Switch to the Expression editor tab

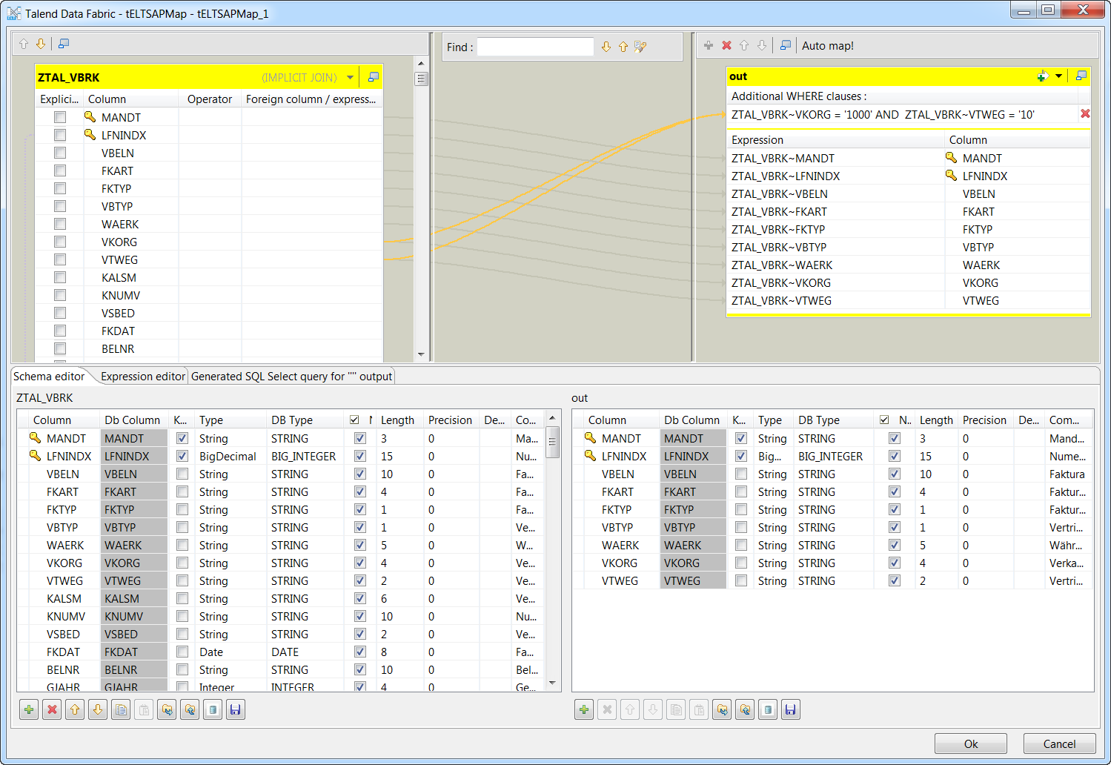[x=142, y=376]
